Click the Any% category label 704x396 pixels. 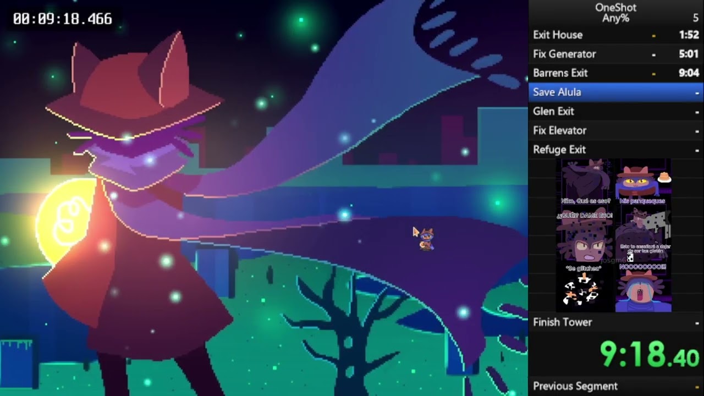(615, 18)
